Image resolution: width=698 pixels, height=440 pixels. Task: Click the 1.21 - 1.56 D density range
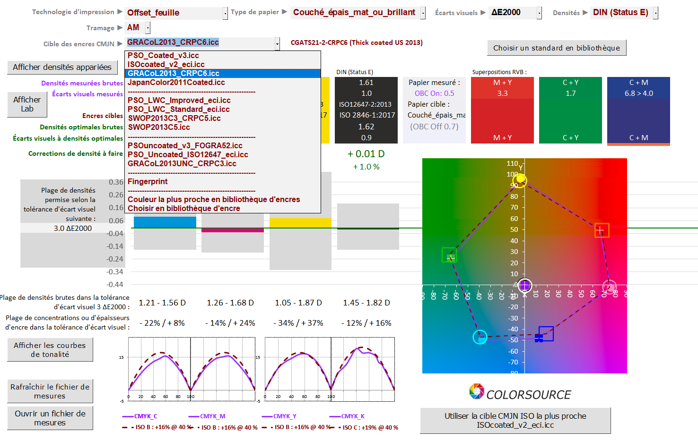point(162,303)
